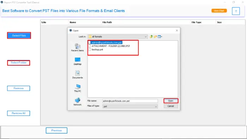247x139 pixels.
Task: Click the Select Folder button
Action: (19, 63)
